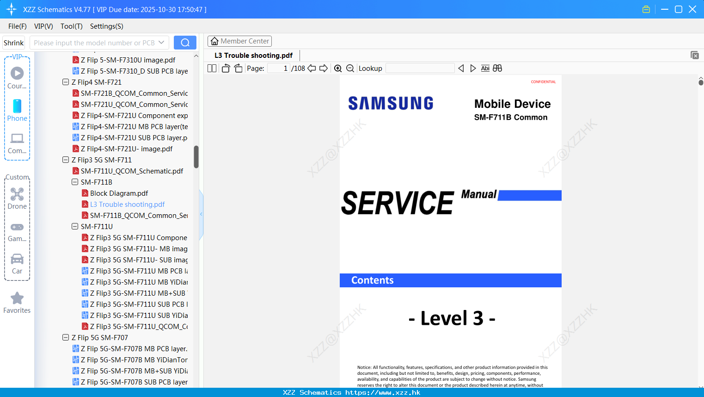Collapse Z Flip4 SM-F721 folder
This screenshot has width=704, height=397.
[66, 82]
